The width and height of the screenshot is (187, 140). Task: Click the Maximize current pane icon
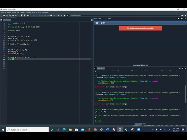point(51,15)
